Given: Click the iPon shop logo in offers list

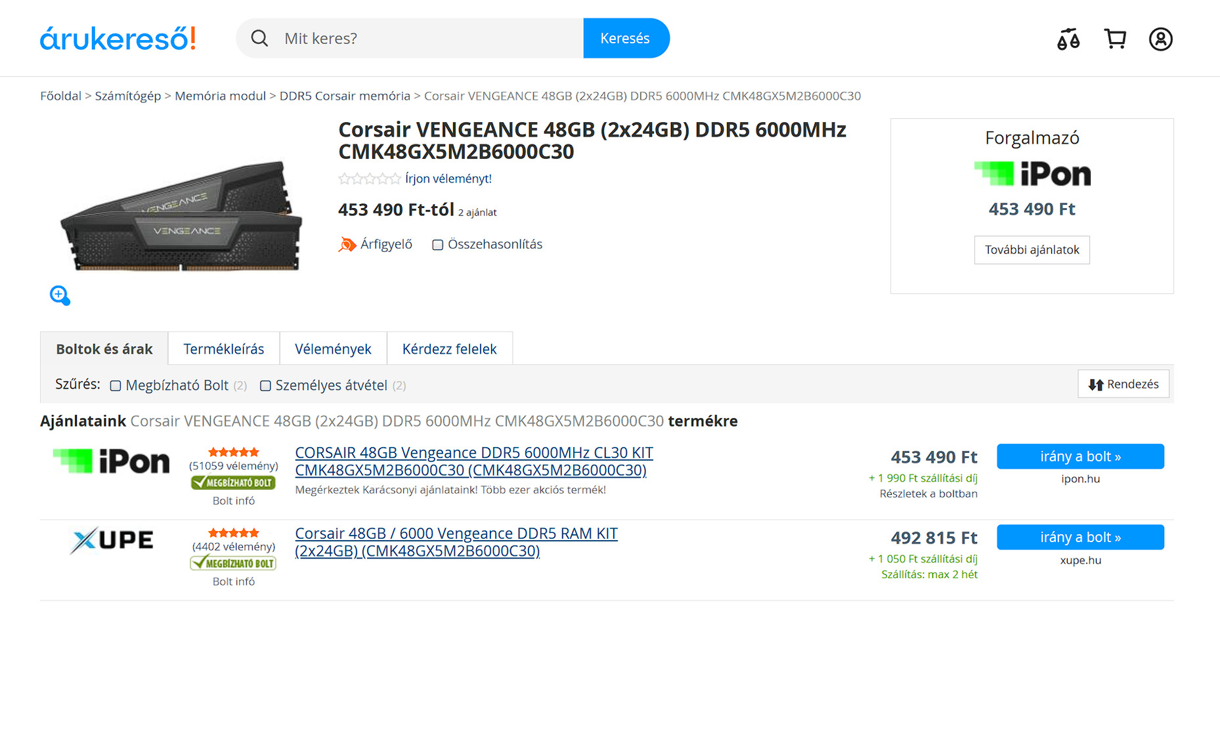Looking at the screenshot, I should tap(111, 461).
